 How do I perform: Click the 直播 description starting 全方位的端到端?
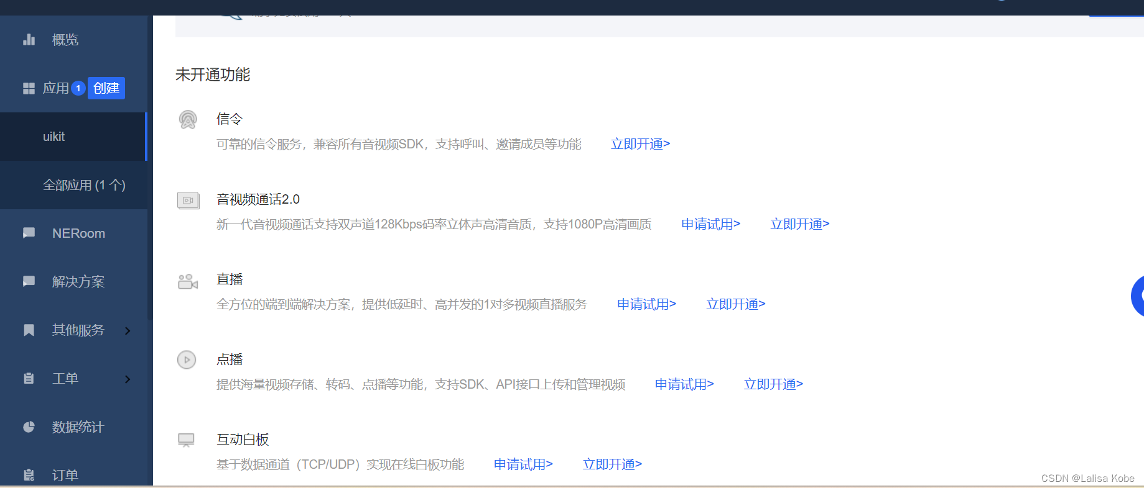point(401,304)
